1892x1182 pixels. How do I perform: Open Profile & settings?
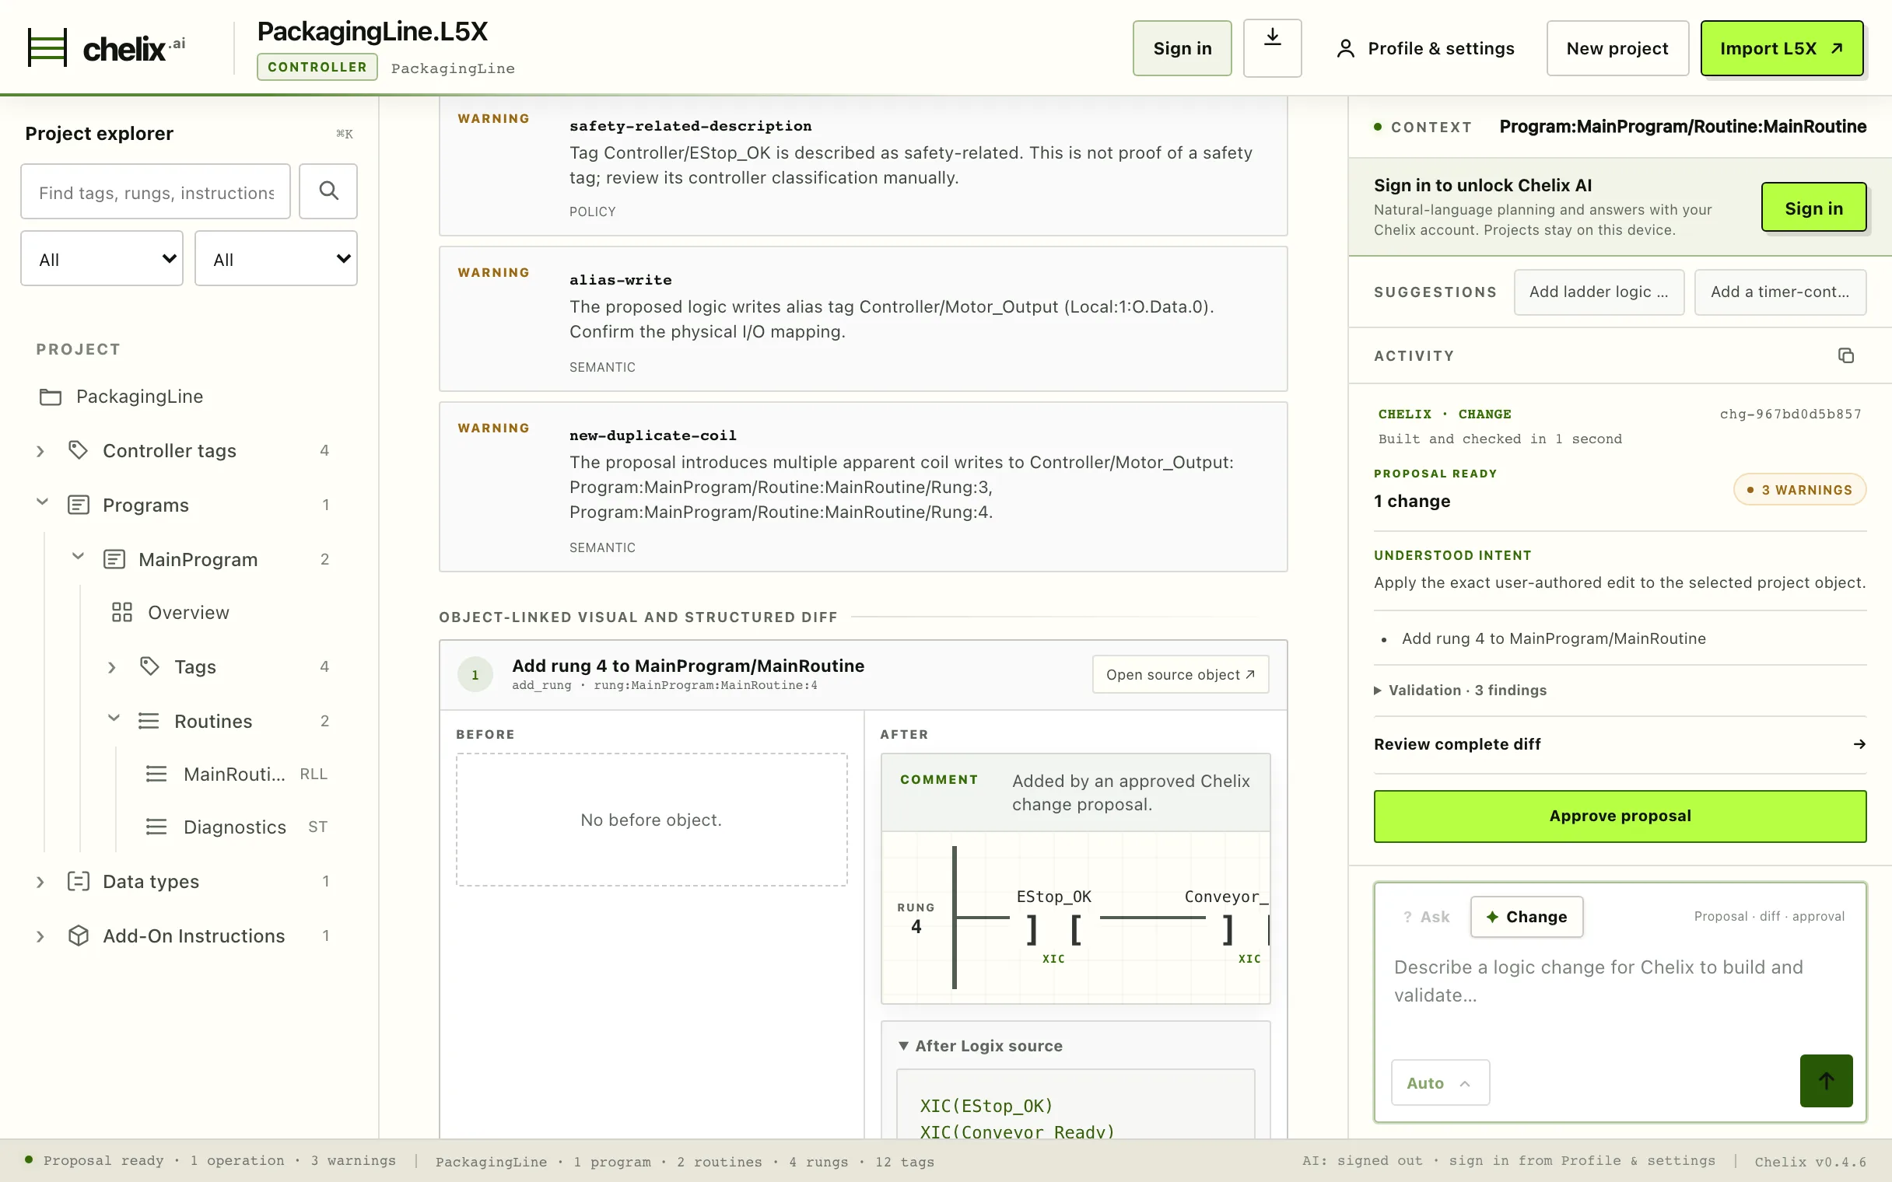(1424, 48)
